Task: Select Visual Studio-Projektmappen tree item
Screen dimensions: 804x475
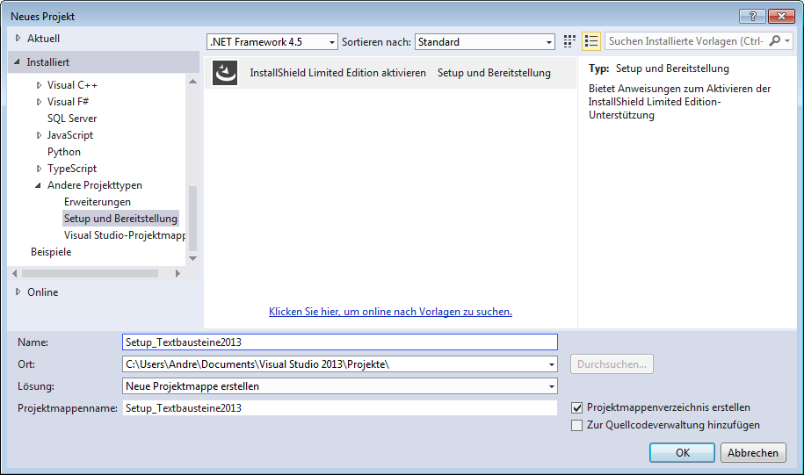Action: (125, 235)
